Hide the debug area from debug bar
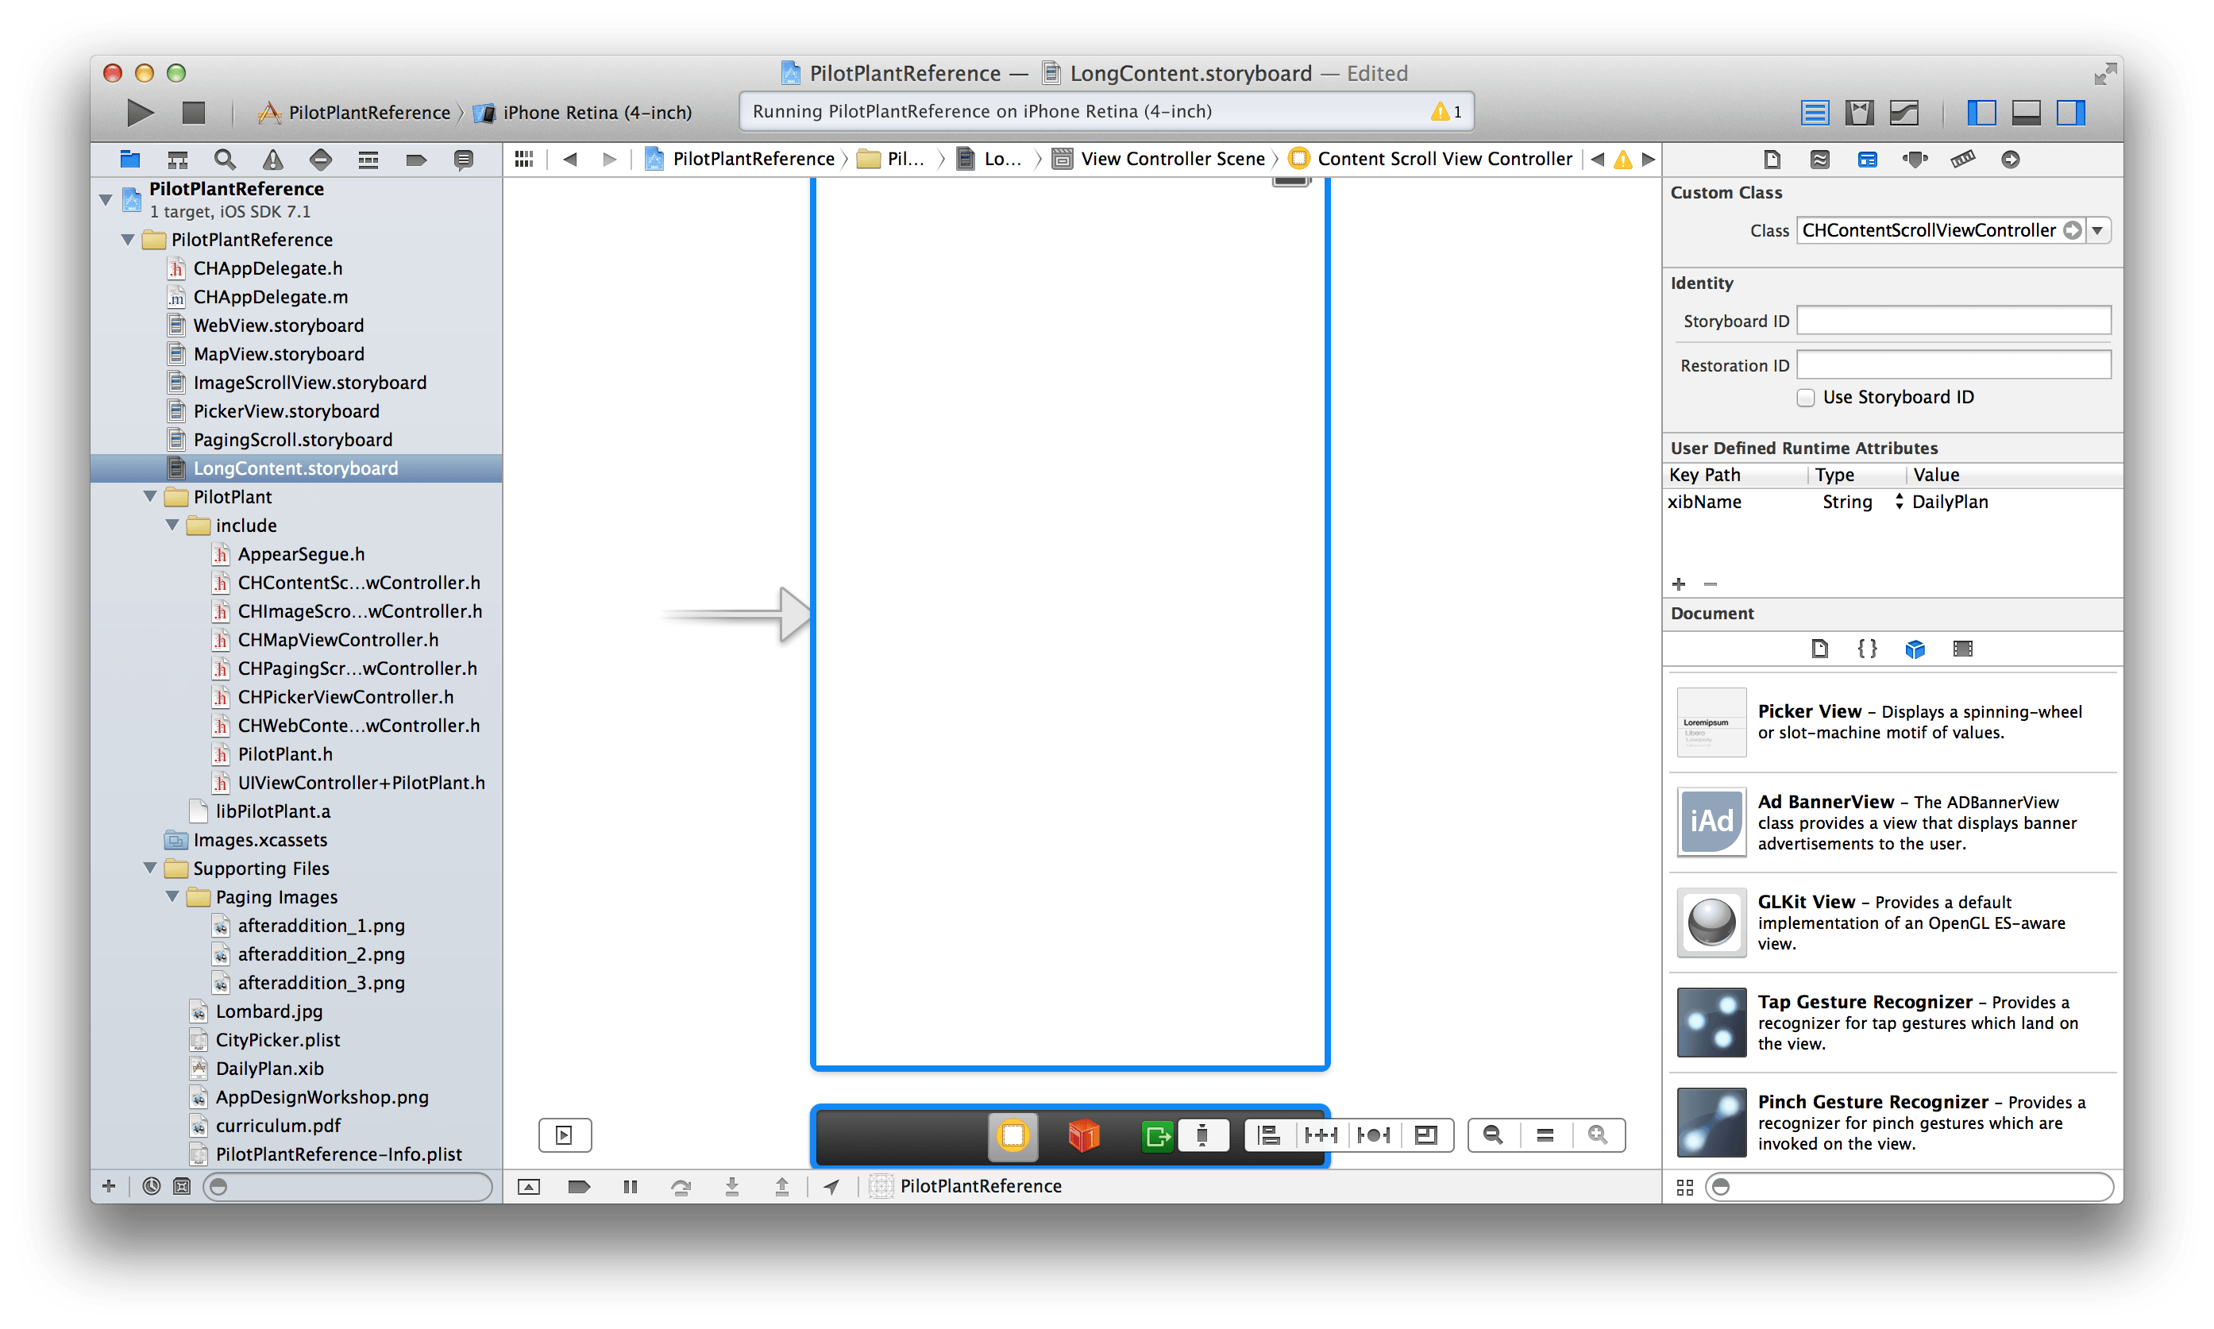The width and height of the screenshot is (2214, 1329). pyautogui.click(x=528, y=1187)
